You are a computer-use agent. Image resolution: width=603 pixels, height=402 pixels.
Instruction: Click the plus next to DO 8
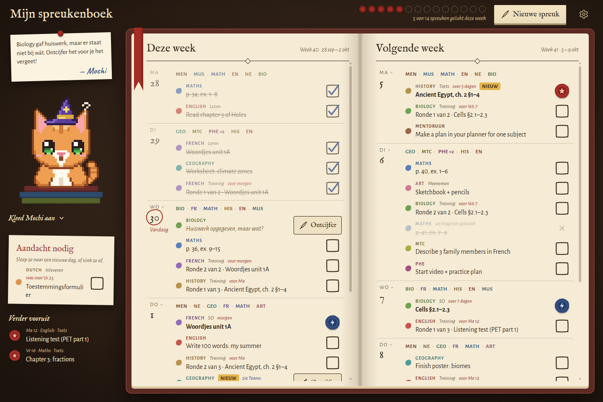(x=391, y=345)
